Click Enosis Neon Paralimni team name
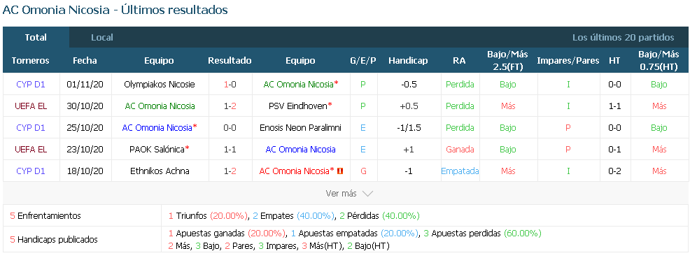 coord(300,127)
